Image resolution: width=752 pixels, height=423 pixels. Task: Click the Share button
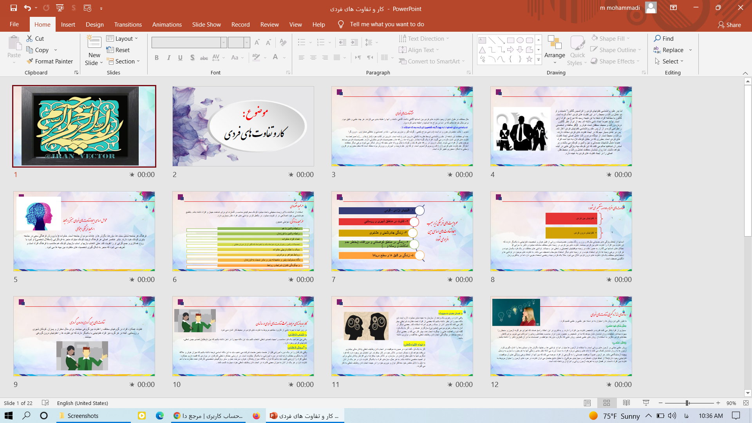coord(729,25)
